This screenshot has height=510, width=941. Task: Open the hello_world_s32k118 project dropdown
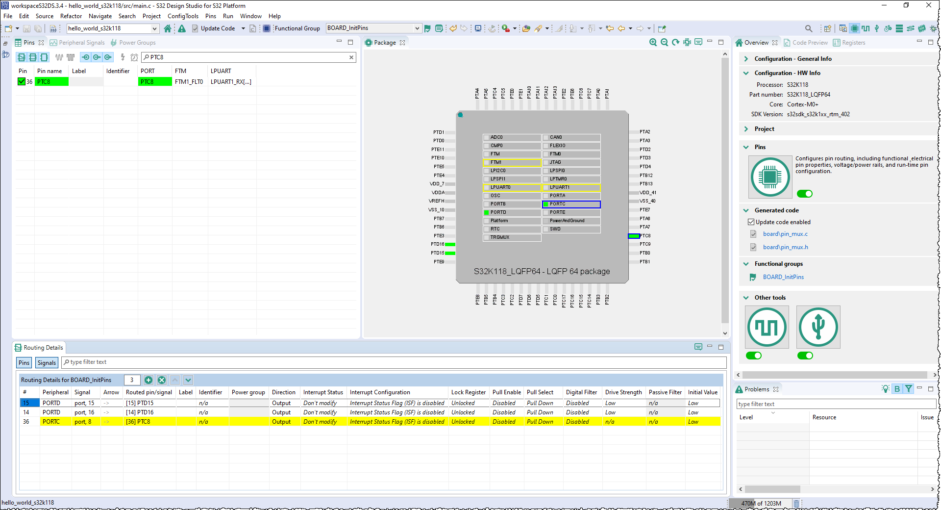pos(156,28)
